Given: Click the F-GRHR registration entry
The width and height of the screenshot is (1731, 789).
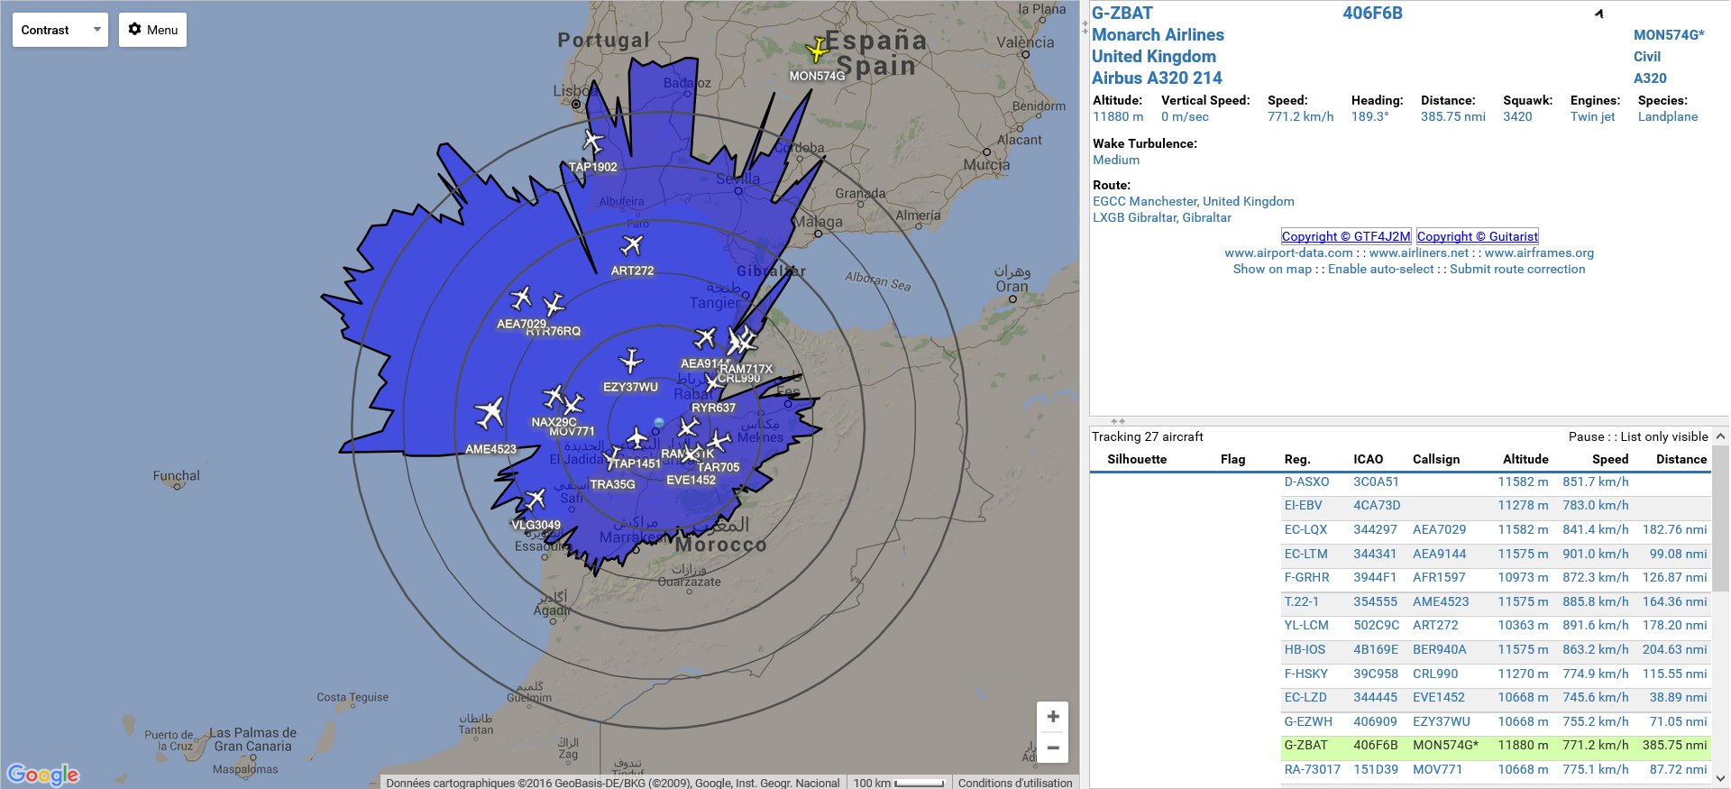Looking at the screenshot, I should (x=1306, y=578).
